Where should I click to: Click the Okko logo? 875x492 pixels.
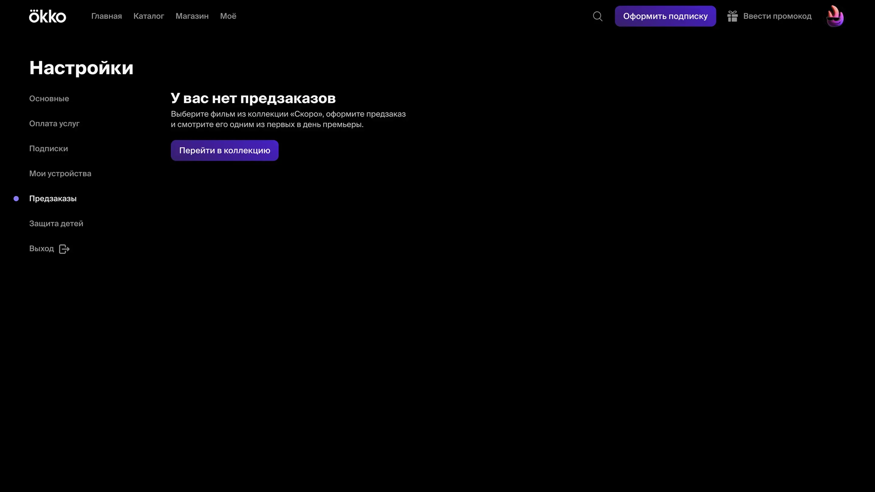coord(48,16)
